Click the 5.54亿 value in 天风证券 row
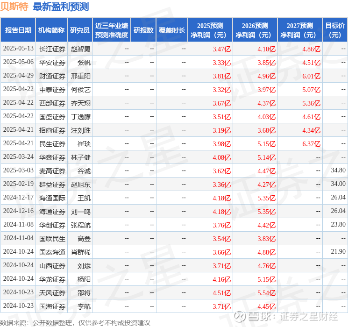The height and width of the screenshot is (327, 348). [266, 293]
